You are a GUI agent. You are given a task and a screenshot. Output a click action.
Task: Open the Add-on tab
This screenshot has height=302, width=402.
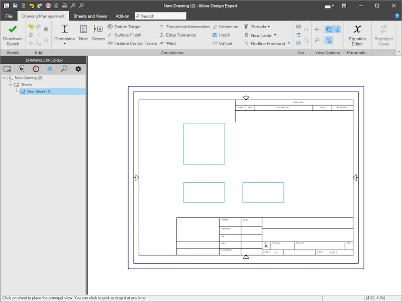[x=122, y=16]
